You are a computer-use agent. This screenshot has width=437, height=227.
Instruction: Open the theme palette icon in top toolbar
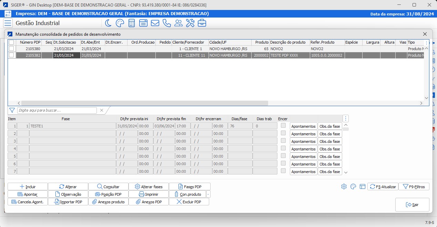point(119,23)
